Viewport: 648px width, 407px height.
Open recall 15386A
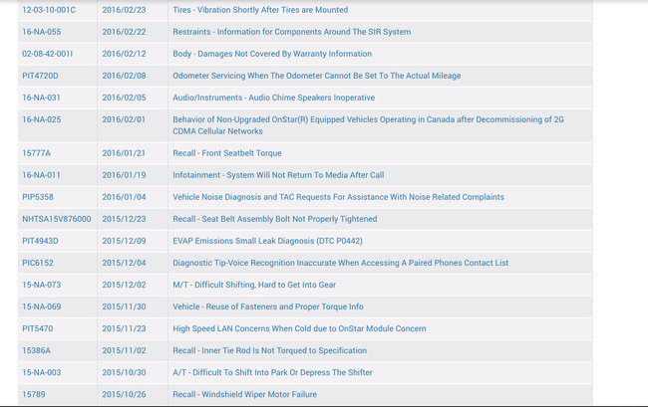pos(36,350)
